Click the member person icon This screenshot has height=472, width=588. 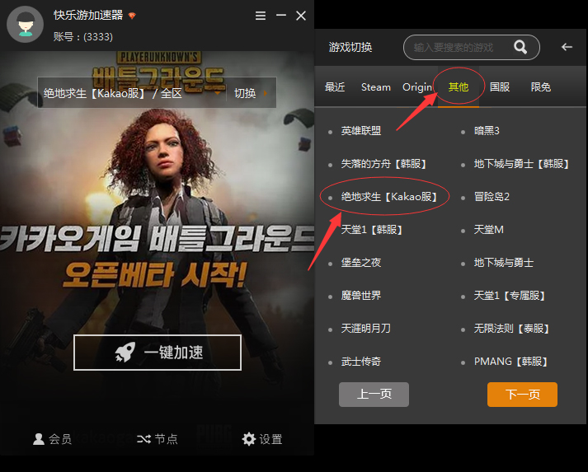click(38, 439)
